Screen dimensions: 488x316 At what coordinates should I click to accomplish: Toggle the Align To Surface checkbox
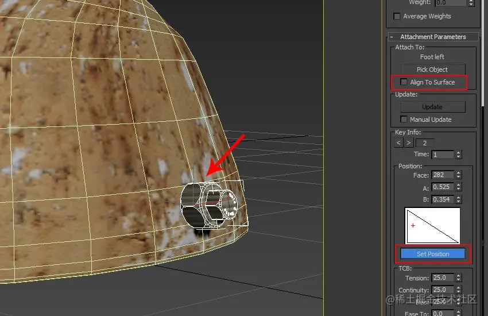[404, 82]
